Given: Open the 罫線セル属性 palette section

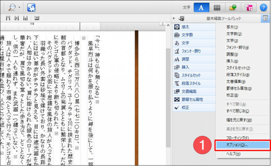Looking at the screenshot, I should [x=194, y=100].
